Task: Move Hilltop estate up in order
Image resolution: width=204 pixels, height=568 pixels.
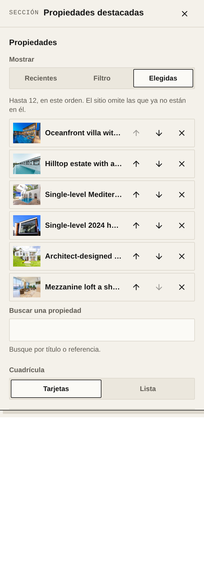Action: tap(136, 164)
